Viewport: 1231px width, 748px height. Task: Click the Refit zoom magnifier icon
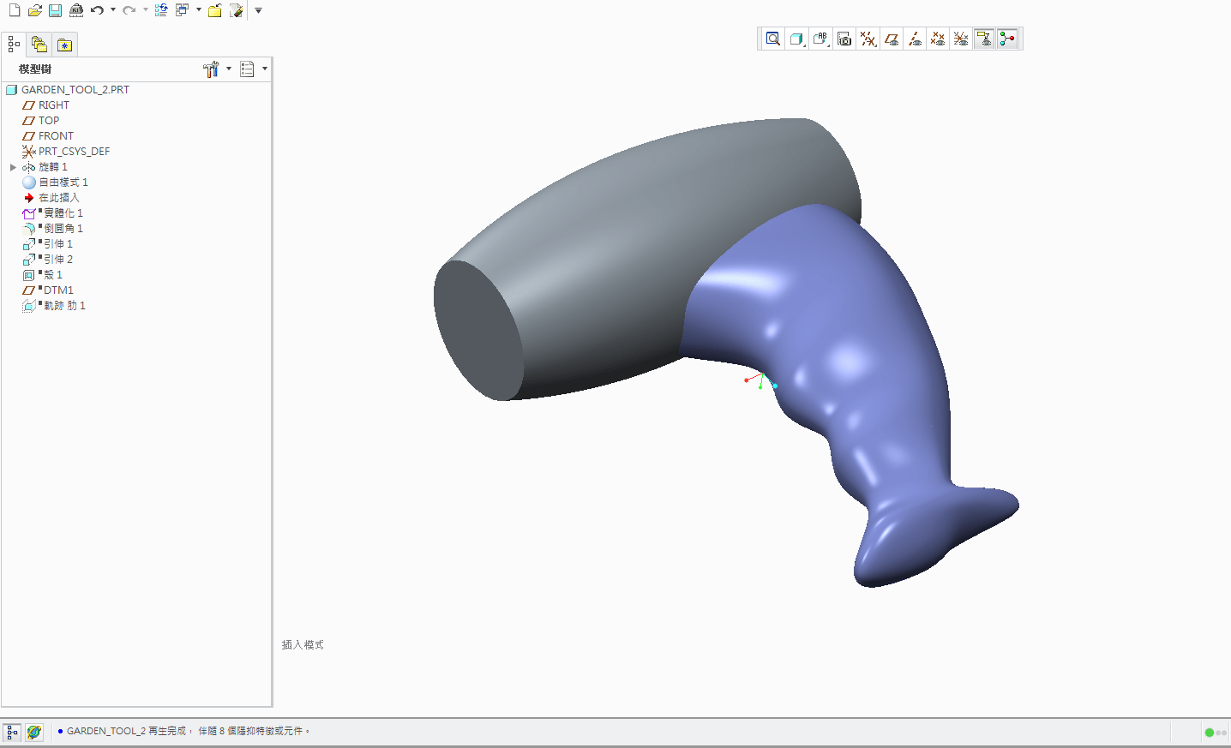pyautogui.click(x=772, y=39)
